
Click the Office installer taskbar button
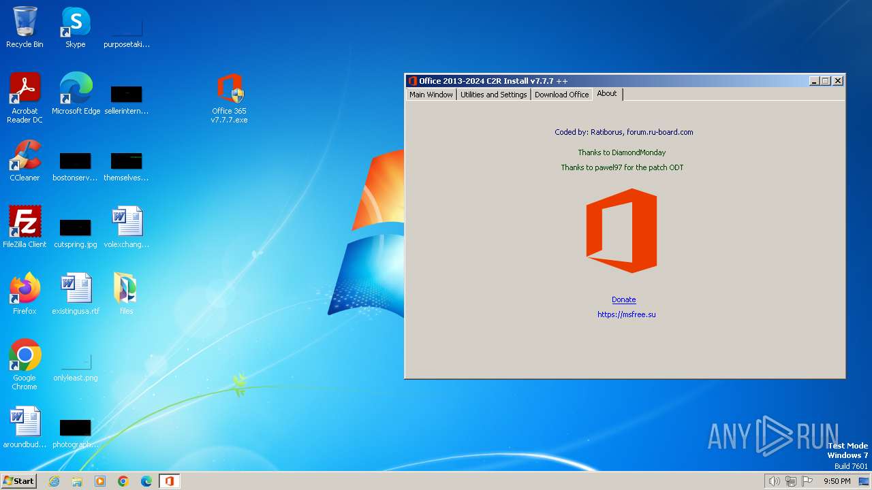point(170,481)
